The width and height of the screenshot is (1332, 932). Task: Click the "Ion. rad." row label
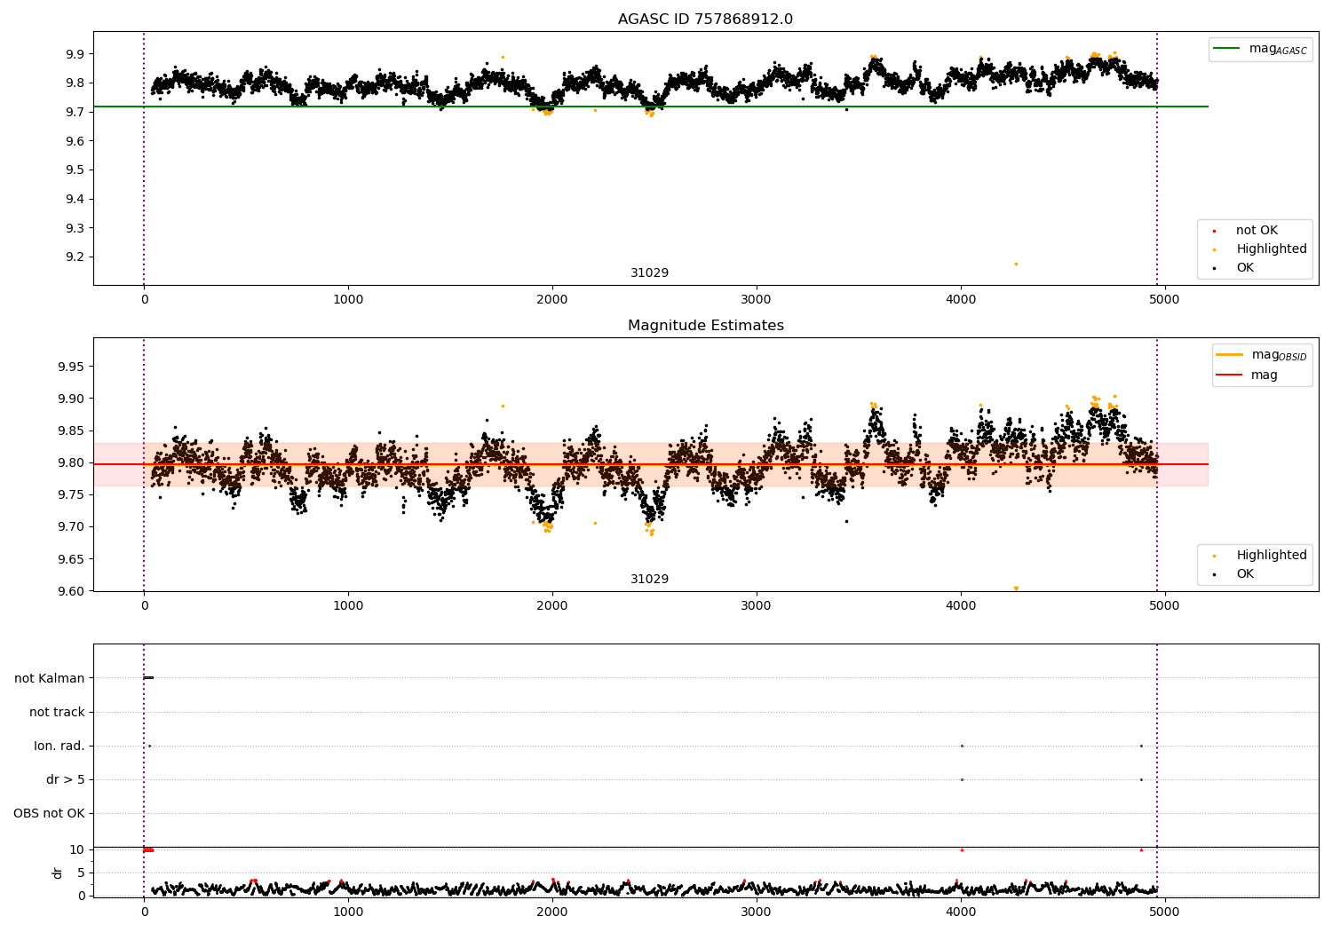point(59,746)
